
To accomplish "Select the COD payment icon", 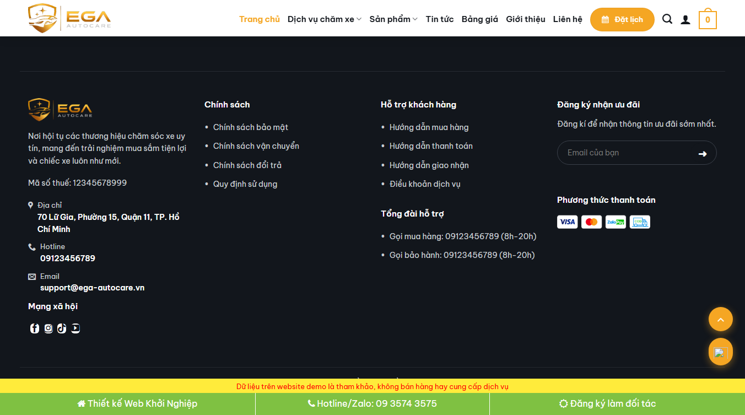I will 640,222.
